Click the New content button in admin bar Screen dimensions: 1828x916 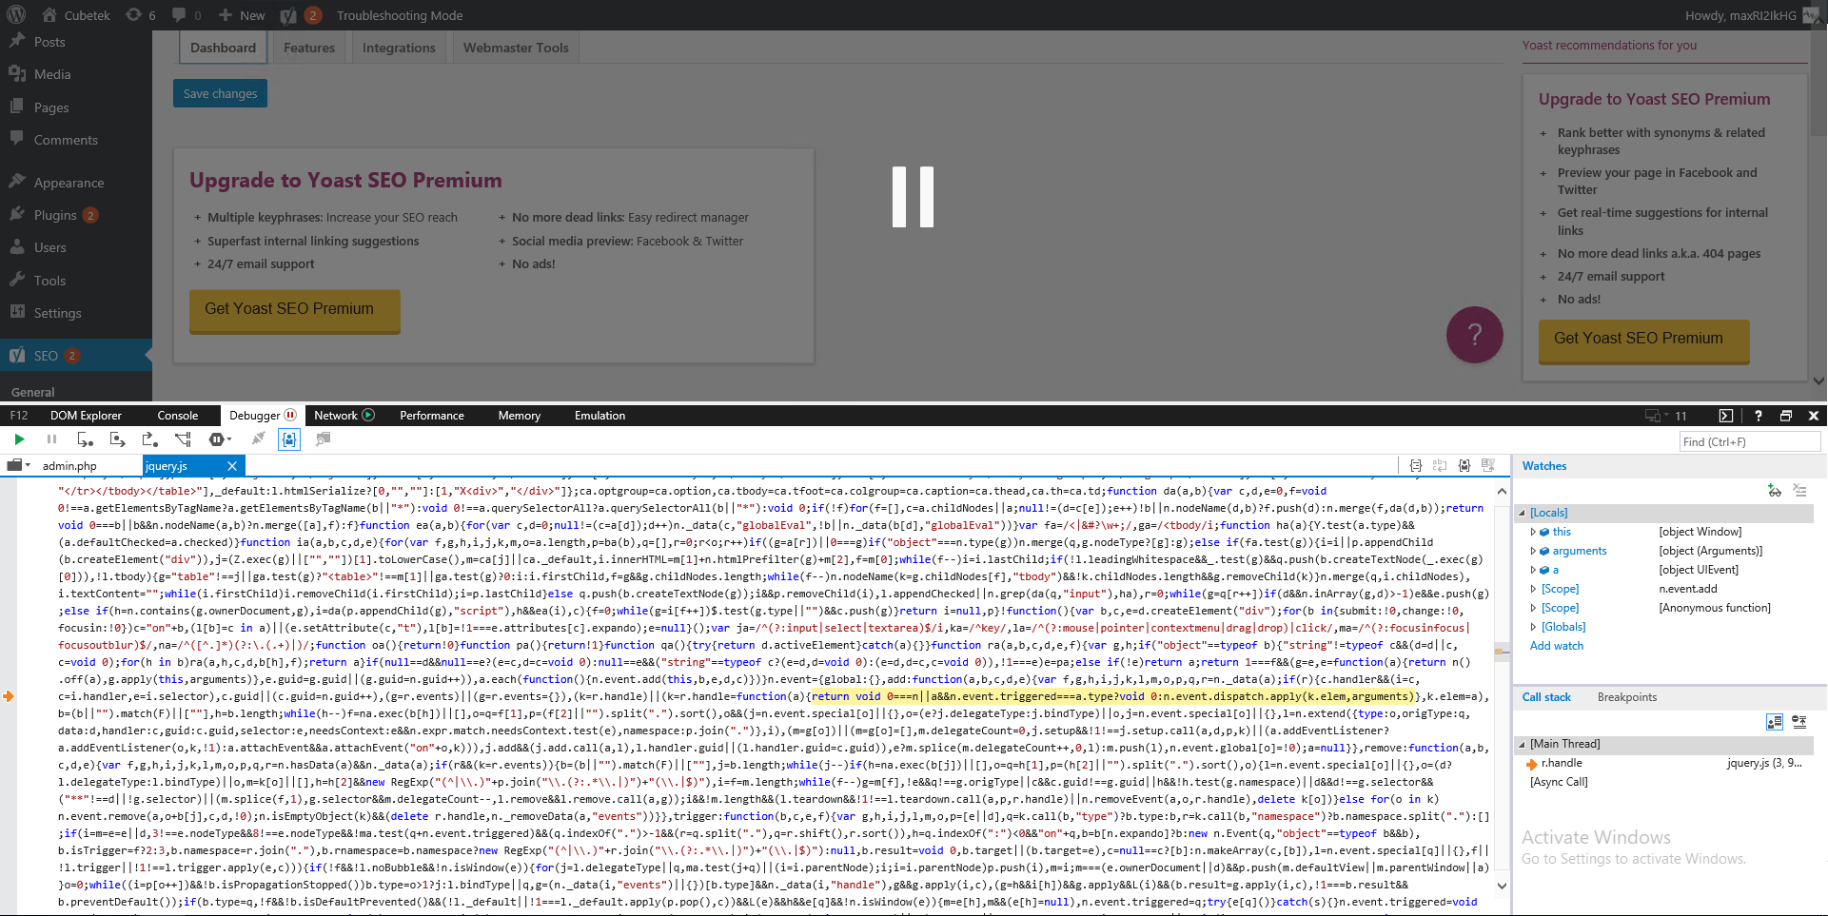tap(242, 15)
